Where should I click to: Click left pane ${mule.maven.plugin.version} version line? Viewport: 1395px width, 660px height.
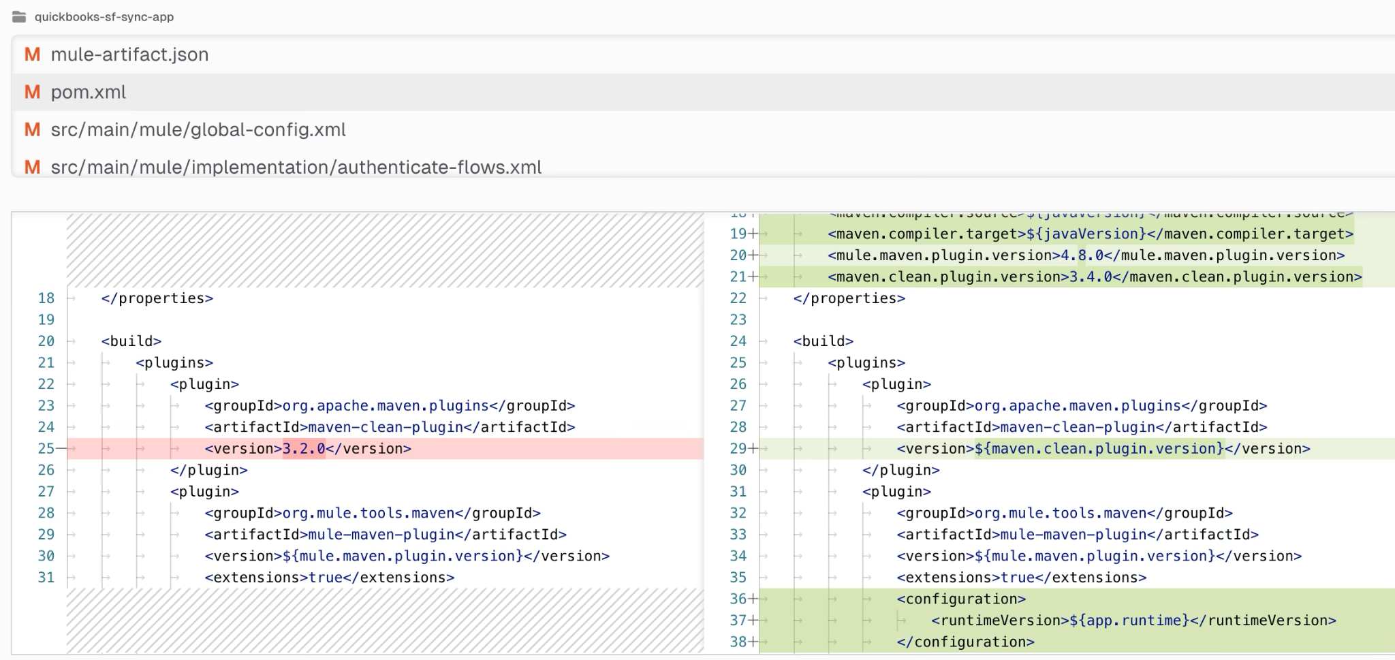coord(407,556)
